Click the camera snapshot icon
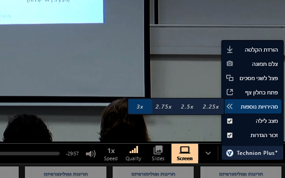285x178 pixels. (x=230, y=64)
